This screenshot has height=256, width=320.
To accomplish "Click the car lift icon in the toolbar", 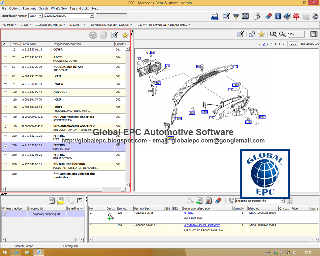I will tap(296, 16).
